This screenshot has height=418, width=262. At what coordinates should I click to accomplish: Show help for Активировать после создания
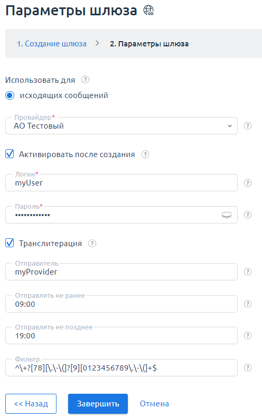pyautogui.click(x=145, y=154)
